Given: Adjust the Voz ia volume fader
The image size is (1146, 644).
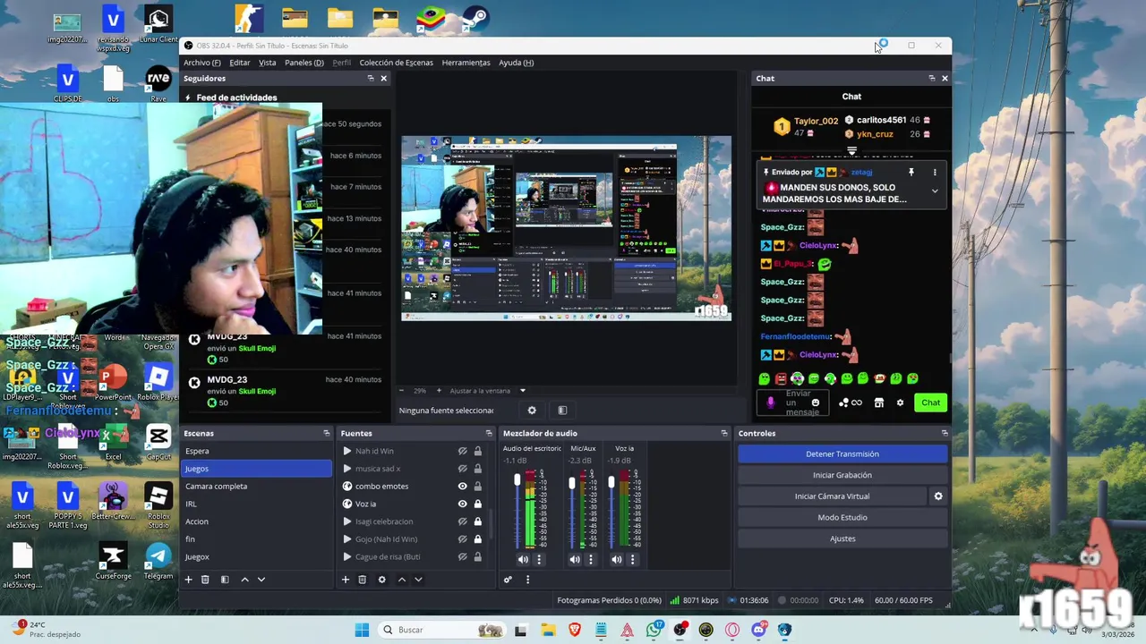Looking at the screenshot, I should (x=611, y=482).
